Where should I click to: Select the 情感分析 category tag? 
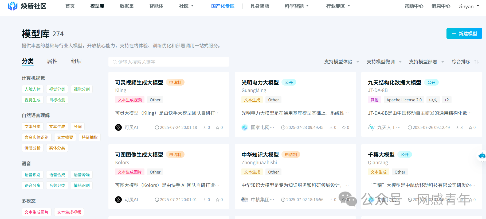point(33,148)
